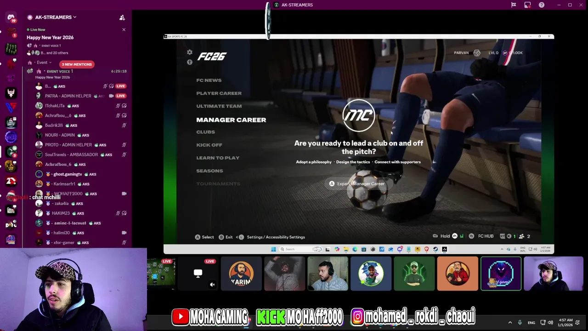Screen dimensions: 588x331
Task: Toggle the deafen icon on ITchakLiTa row
Action: click(x=124, y=106)
